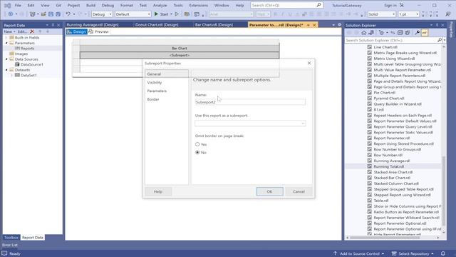
Task: Click Show All Files icon in Solution Explorer
Action: coord(407,33)
